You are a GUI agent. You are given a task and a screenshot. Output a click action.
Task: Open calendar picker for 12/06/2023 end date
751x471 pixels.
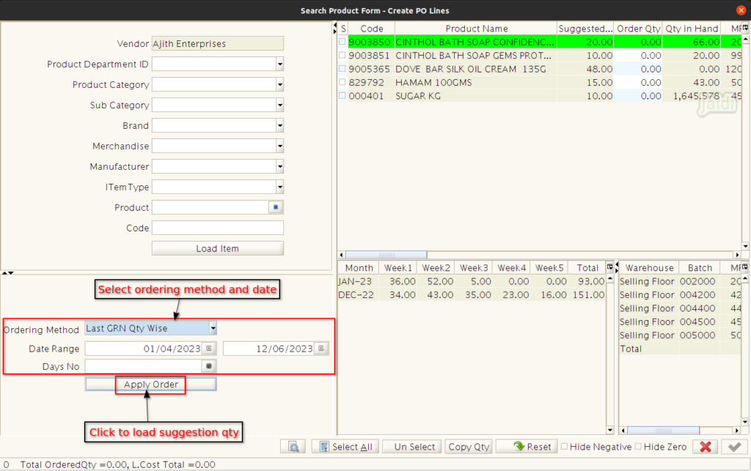point(321,349)
